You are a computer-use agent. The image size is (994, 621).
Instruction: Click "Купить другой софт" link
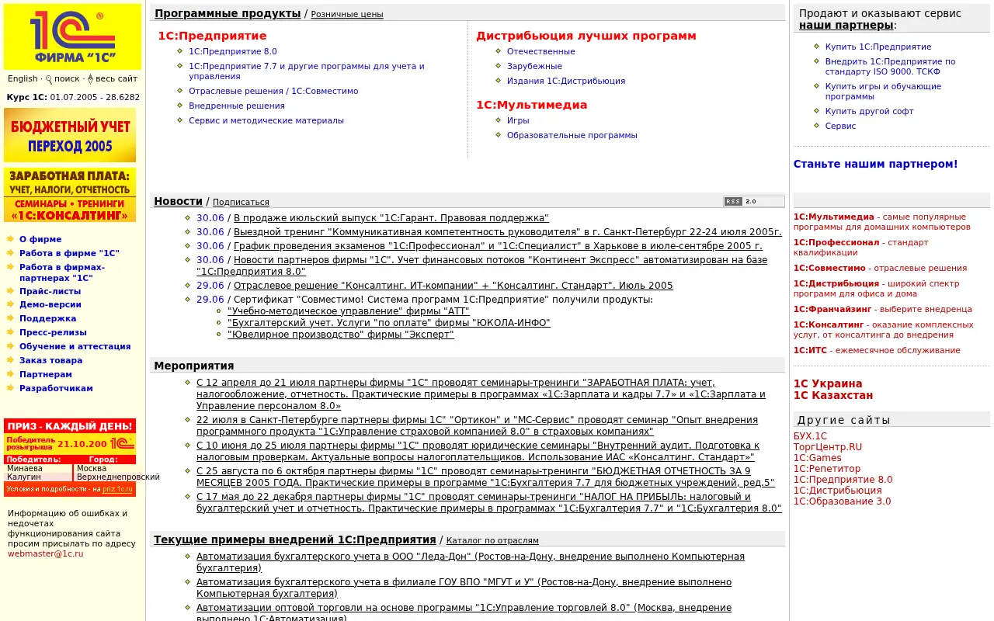point(870,111)
